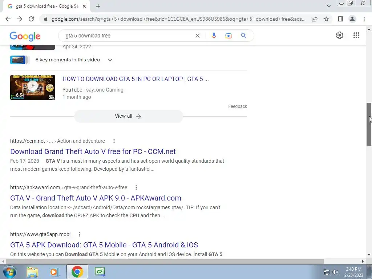Open the 8 key moments video thumbnail
The height and width of the screenshot is (279, 372).
click(18, 60)
